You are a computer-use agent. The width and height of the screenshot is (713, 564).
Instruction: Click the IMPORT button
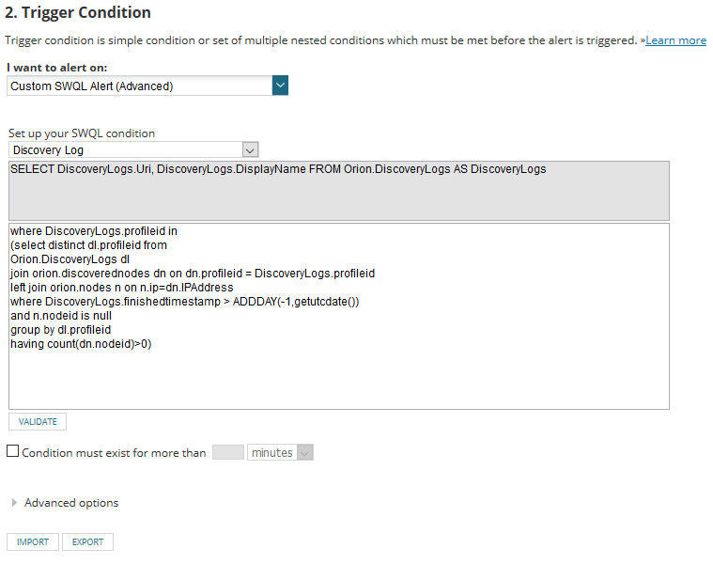pos(33,541)
